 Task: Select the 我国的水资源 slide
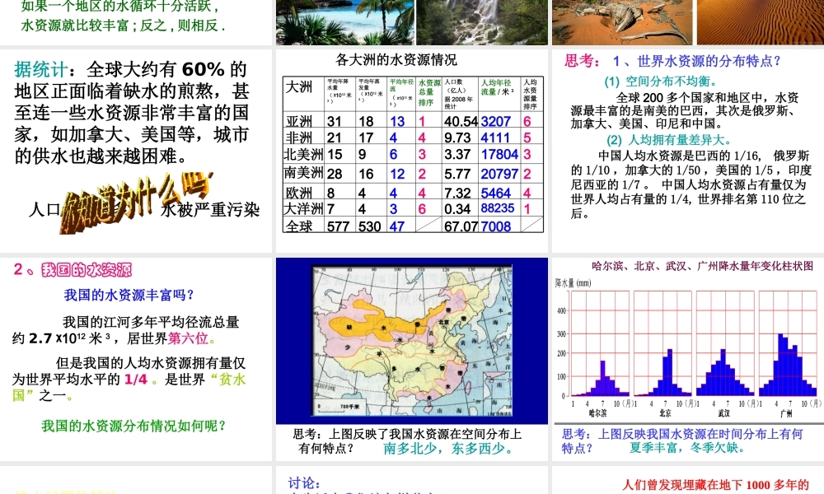tap(136, 359)
